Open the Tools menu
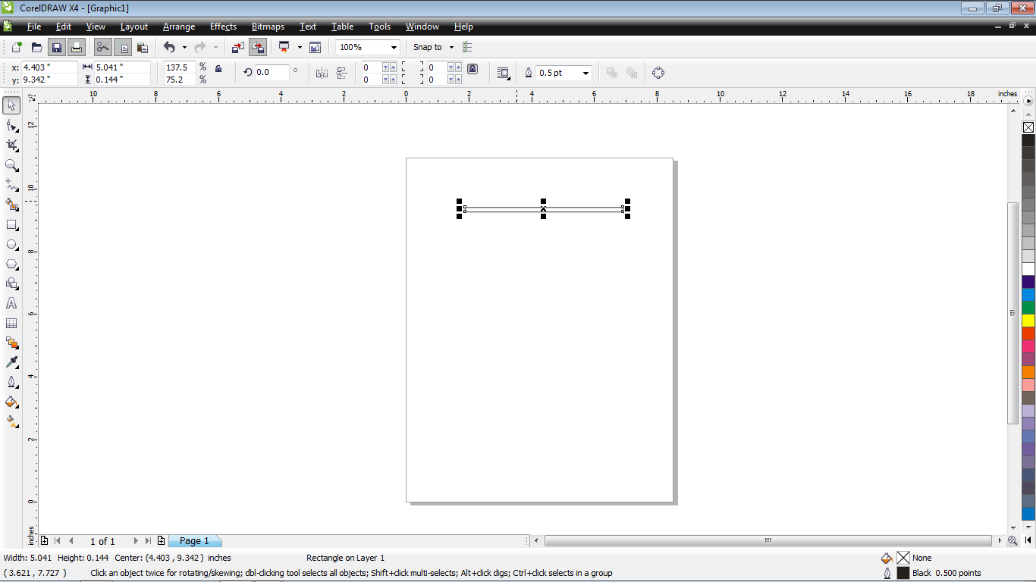 380,27
